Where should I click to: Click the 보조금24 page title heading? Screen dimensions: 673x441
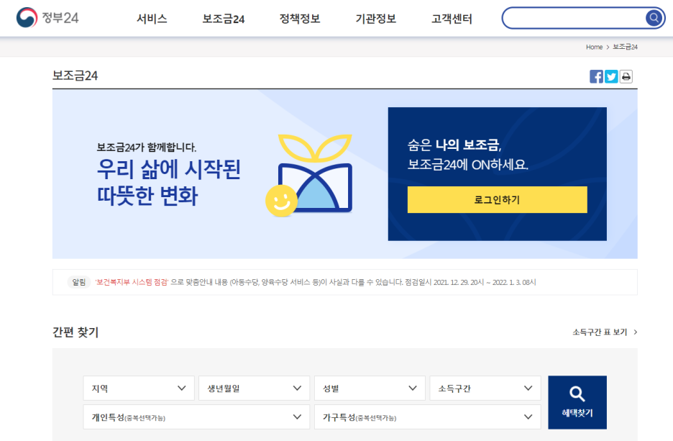click(x=75, y=76)
